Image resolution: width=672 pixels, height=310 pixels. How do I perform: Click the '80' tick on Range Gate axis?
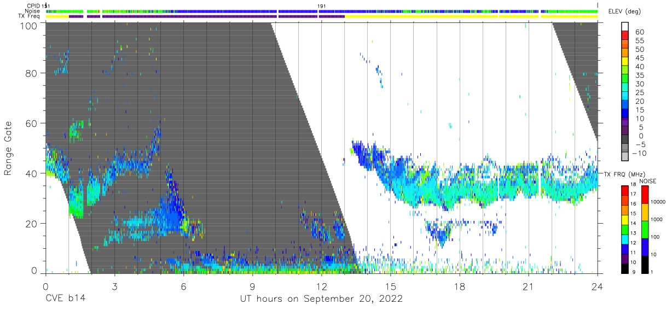click(x=31, y=73)
